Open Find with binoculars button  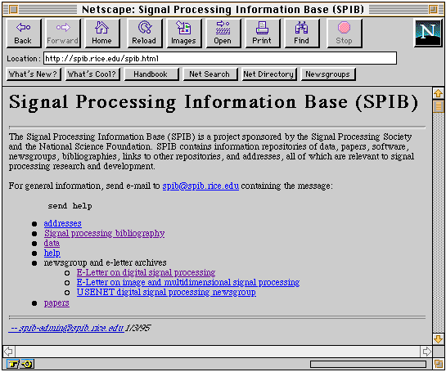[x=301, y=34]
